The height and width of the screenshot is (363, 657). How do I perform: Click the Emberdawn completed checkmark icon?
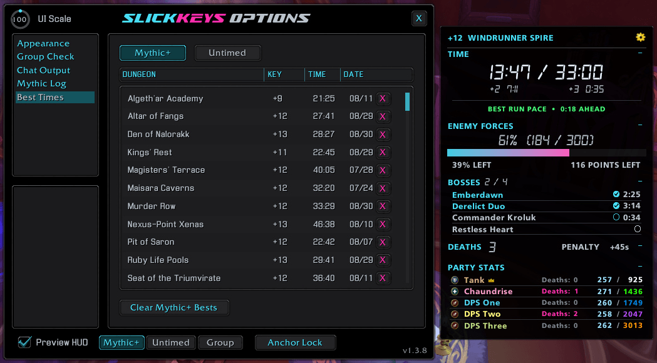(x=616, y=194)
